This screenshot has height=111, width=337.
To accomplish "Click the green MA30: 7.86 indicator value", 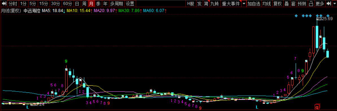I will click(129, 10).
